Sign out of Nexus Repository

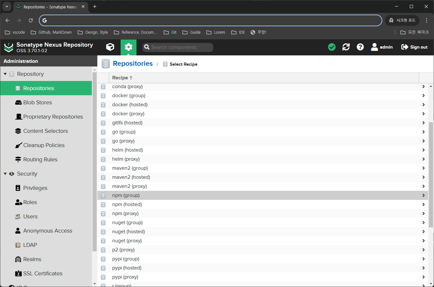tap(414, 47)
